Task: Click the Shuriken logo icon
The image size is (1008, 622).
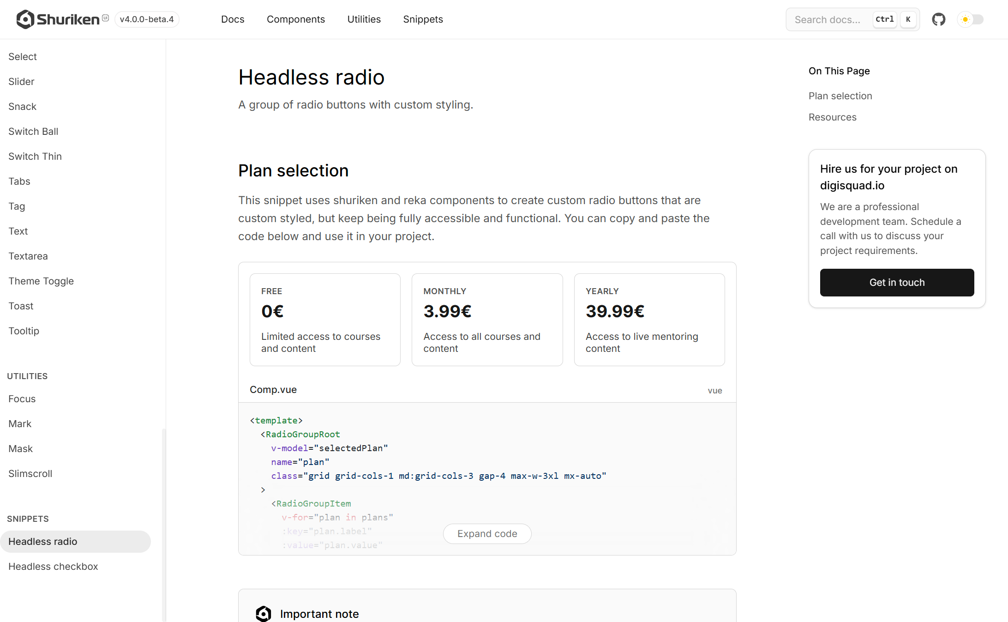Action: click(x=25, y=19)
